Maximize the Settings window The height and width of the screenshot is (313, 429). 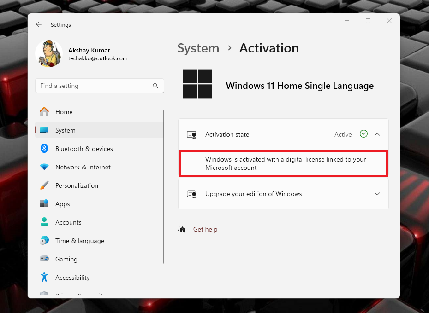[x=368, y=21]
